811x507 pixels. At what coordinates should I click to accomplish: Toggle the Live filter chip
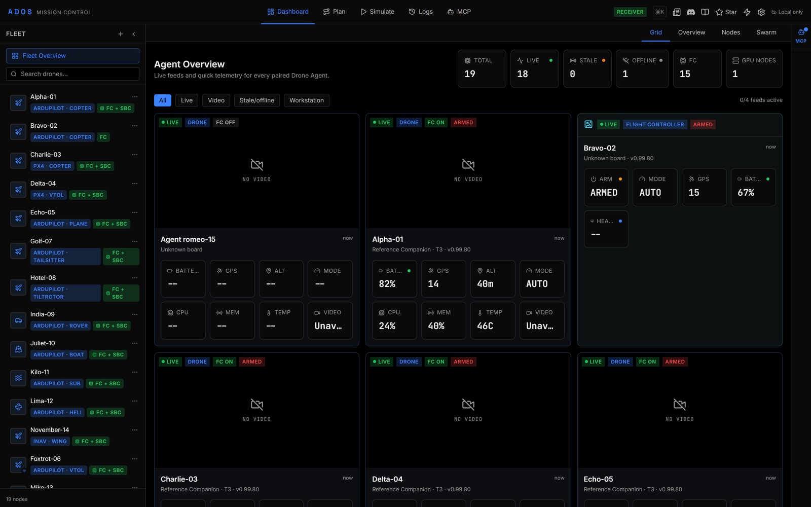click(187, 100)
